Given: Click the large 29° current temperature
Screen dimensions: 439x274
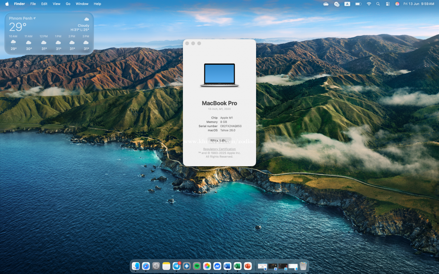Looking at the screenshot, I should [18, 27].
